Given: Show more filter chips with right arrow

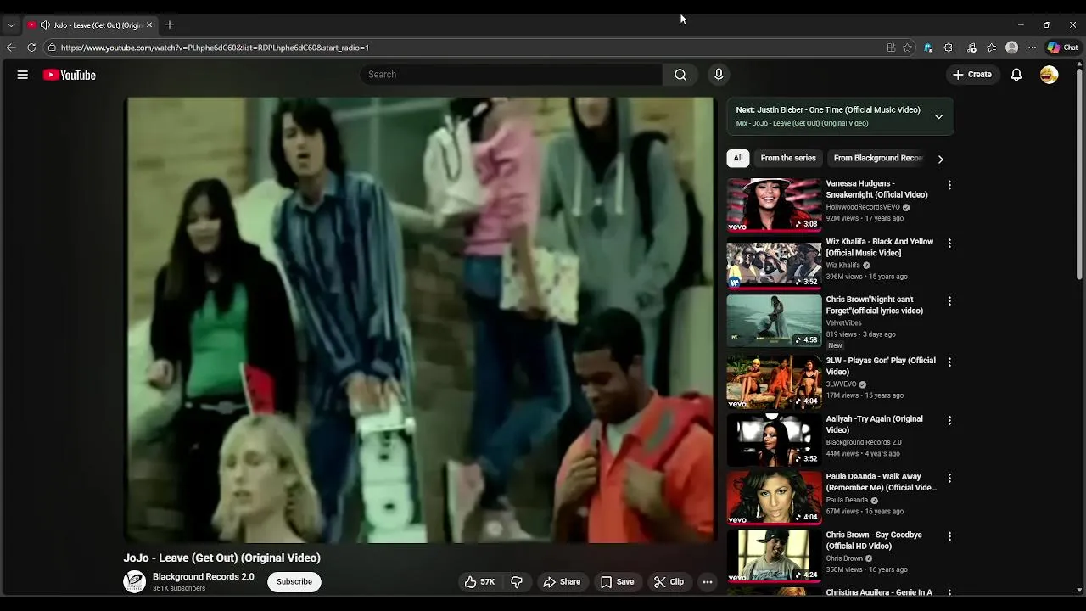Looking at the screenshot, I should (x=940, y=159).
